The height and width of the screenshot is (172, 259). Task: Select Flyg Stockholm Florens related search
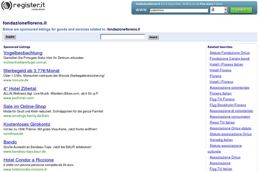pyautogui.click(x=228, y=105)
